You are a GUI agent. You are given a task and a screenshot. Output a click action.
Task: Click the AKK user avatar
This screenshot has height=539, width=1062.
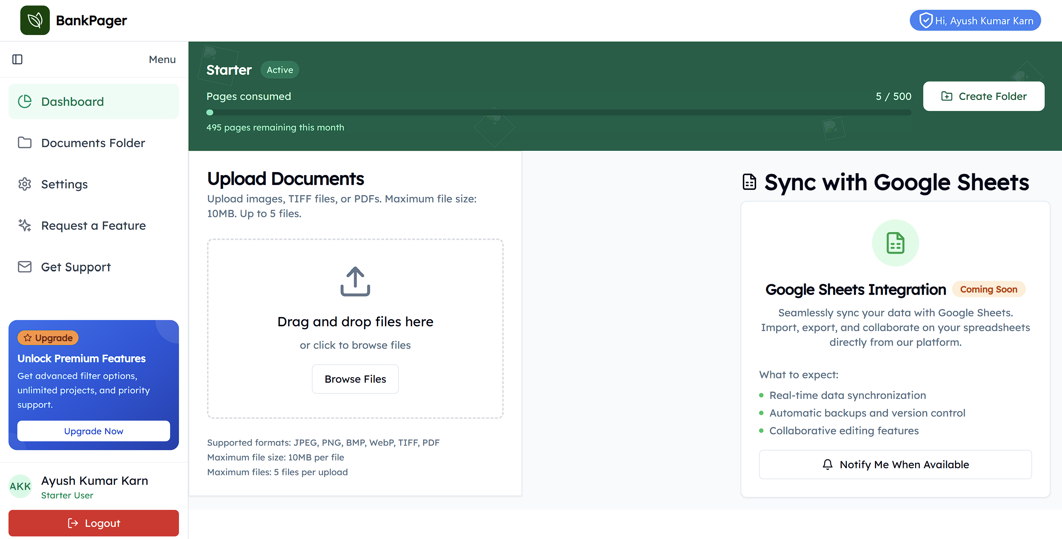click(20, 486)
